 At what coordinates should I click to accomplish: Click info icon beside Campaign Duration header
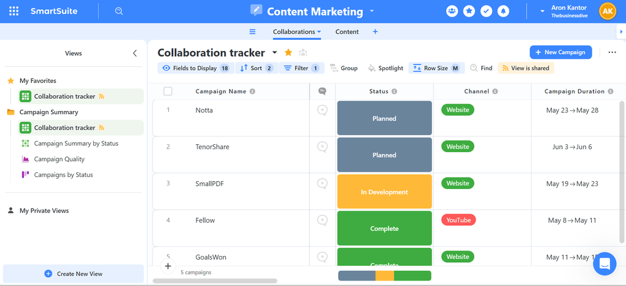point(611,91)
